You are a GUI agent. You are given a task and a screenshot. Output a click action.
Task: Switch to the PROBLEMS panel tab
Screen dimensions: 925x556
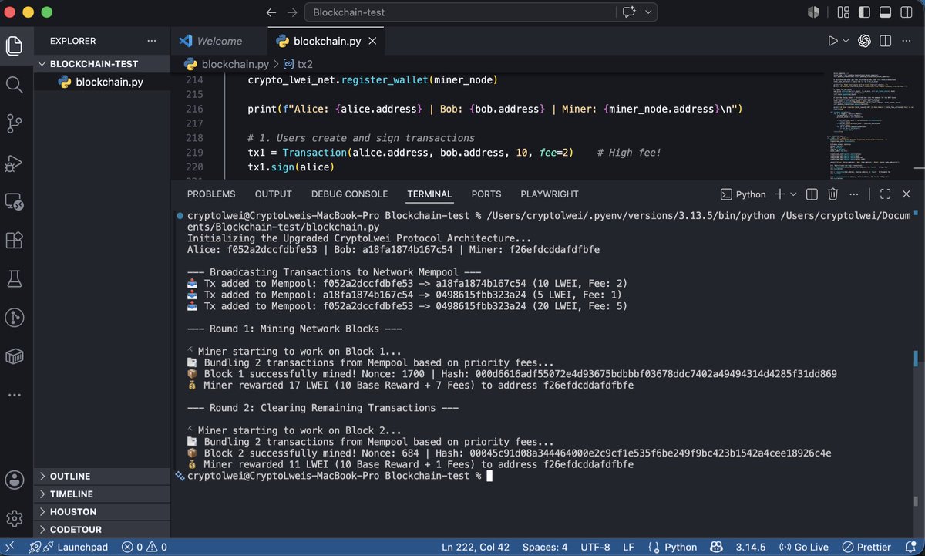[x=211, y=194]
